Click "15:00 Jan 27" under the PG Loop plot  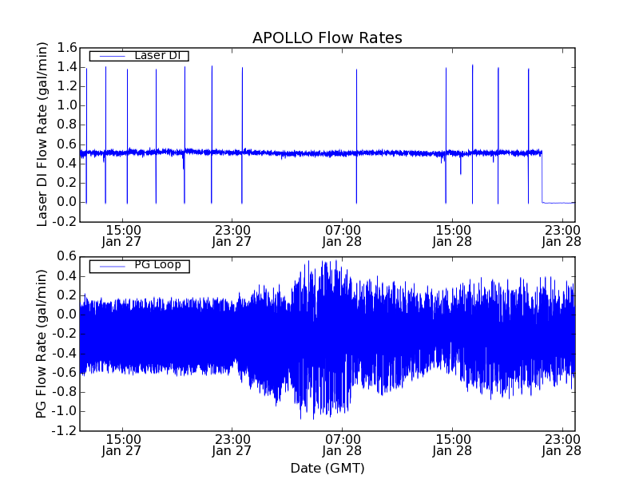(x=122, y=445)
